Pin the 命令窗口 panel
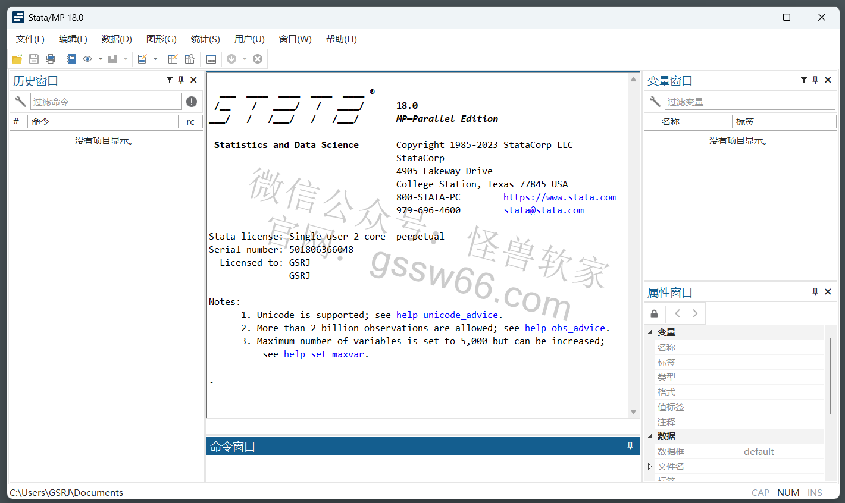Viewport: 845px width, 503px height. pos(630,446)
